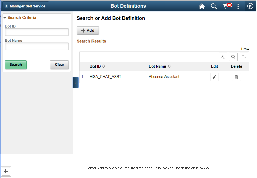
Task: Open notifications flag with 40 badge
Action: [x=227, y=6]
